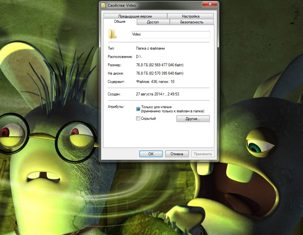Confirm with the OK button
Image resolution: width=303 pixels, height=235 pixels.
tap(151, 154)
